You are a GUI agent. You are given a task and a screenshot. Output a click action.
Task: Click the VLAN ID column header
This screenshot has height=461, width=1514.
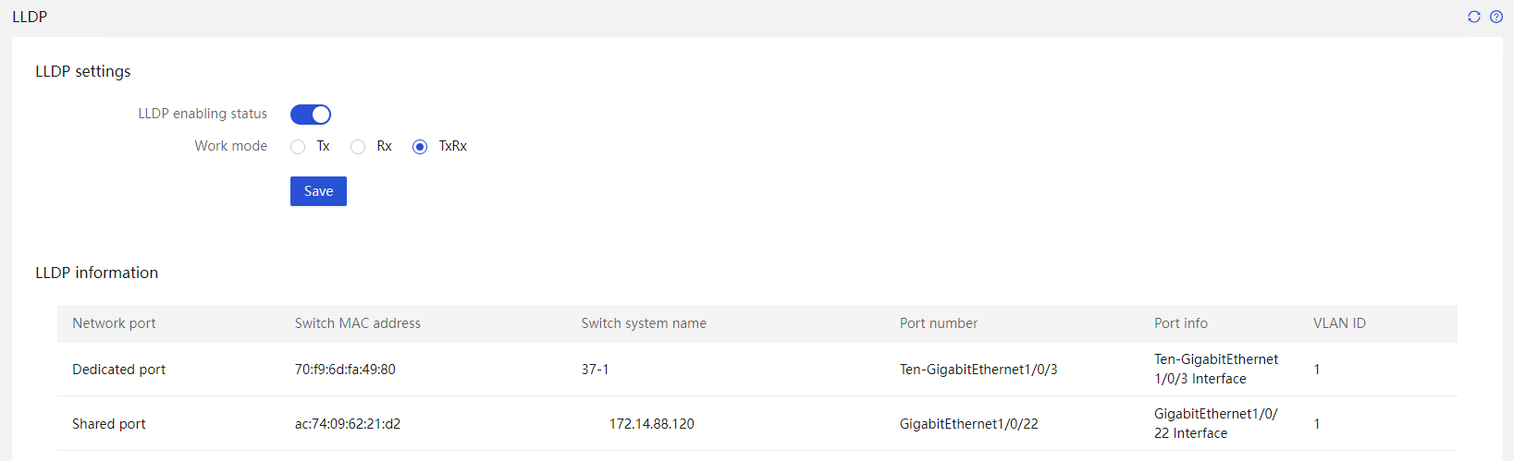pos(1339,323)
